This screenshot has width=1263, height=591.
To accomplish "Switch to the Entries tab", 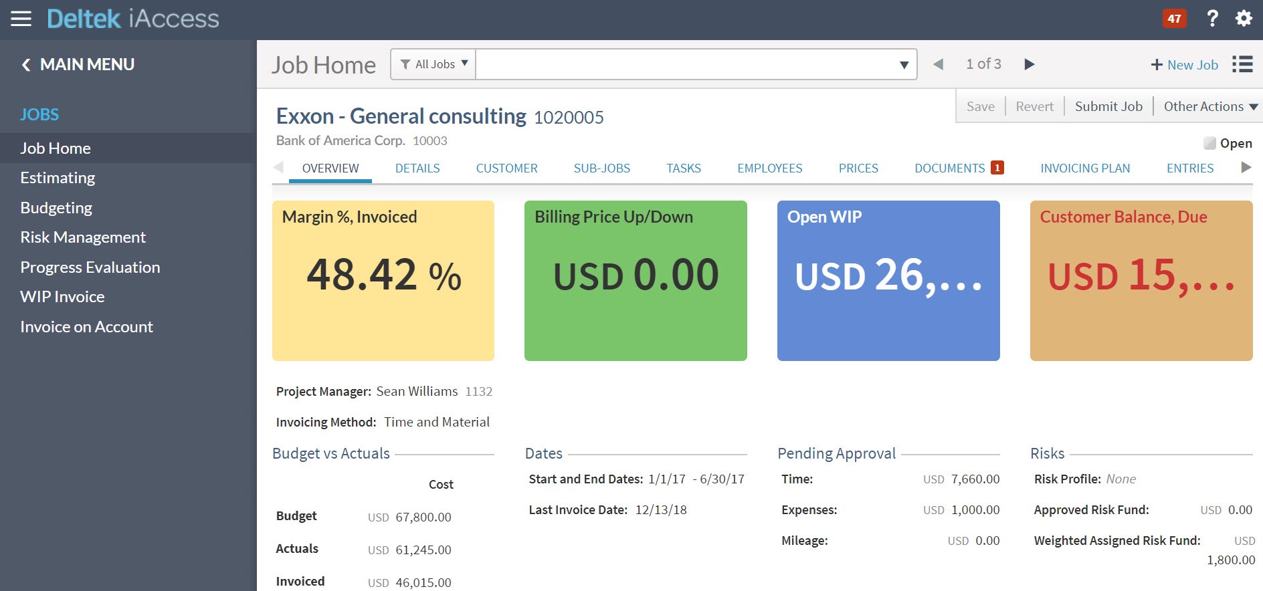I will pyautogui.click(x=1189, y=168).
